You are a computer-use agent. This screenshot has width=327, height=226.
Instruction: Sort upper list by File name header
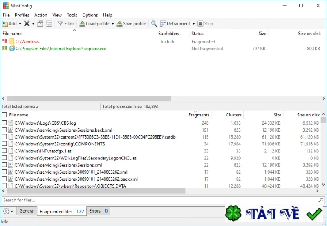(x=74, y=34)
